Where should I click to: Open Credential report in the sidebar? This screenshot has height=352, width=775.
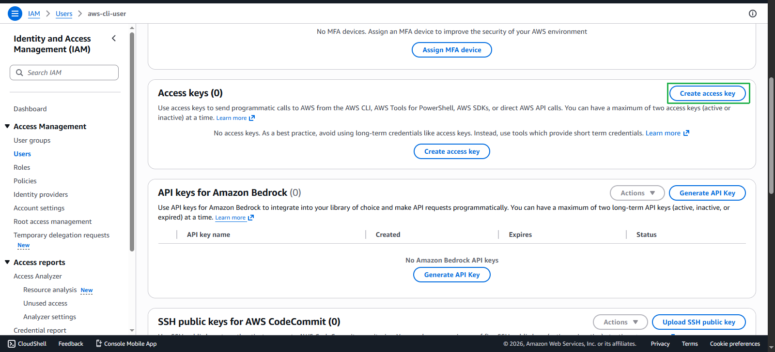tap(40, 330)
